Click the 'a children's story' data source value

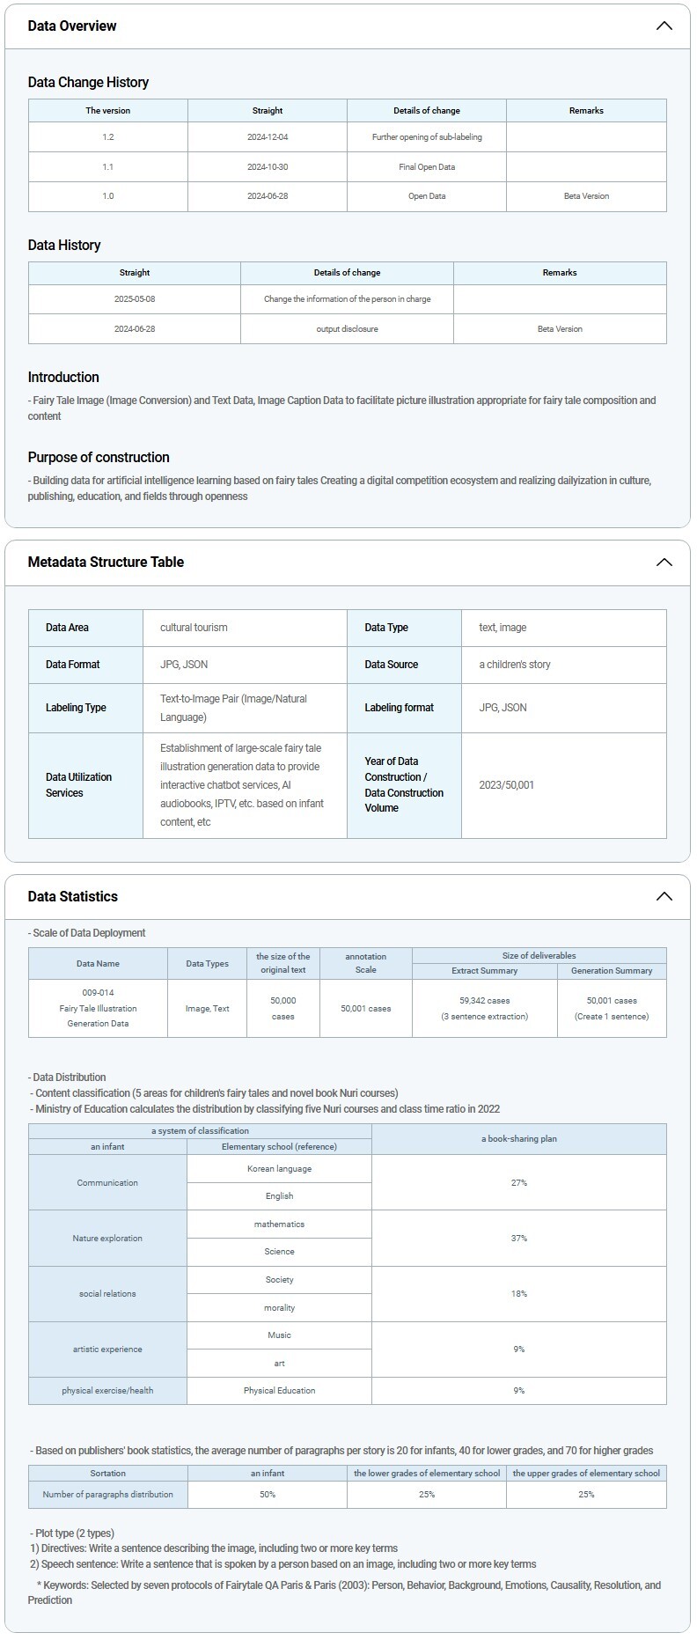(x=515, y=665)
